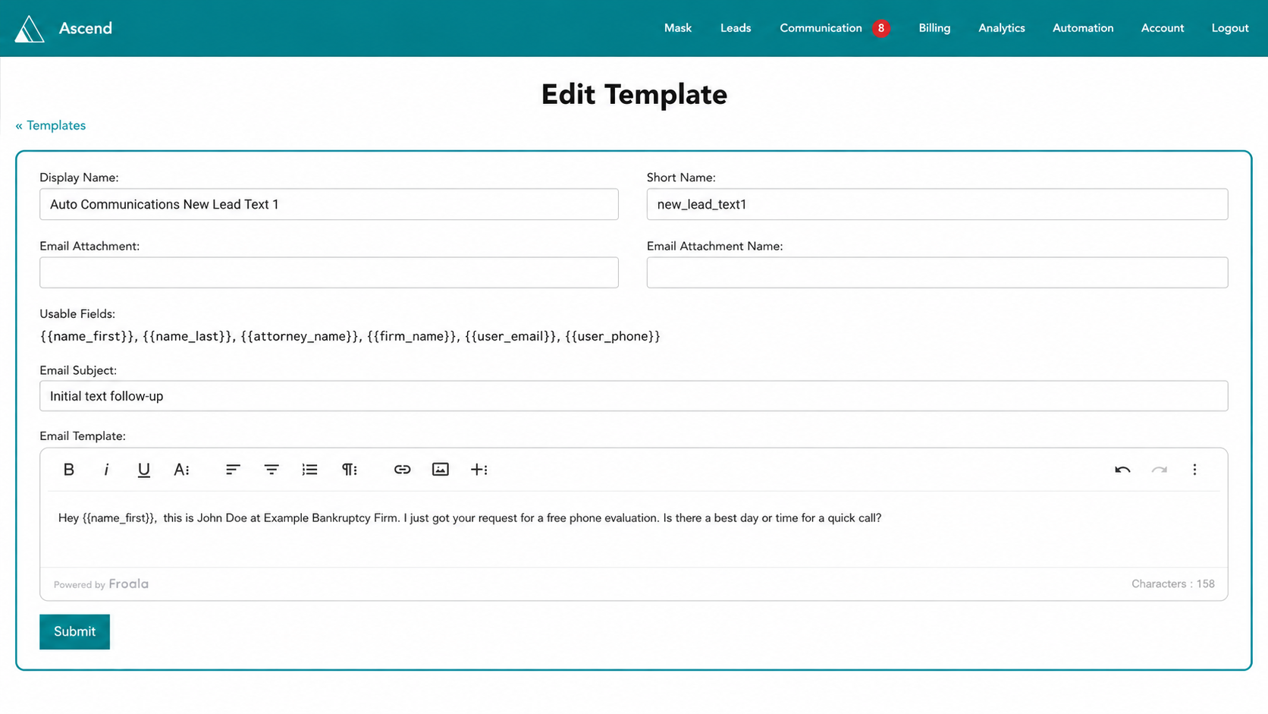The image size is (1268, 714).
Task: Open the Mask menu item
Action: (678, 28)
